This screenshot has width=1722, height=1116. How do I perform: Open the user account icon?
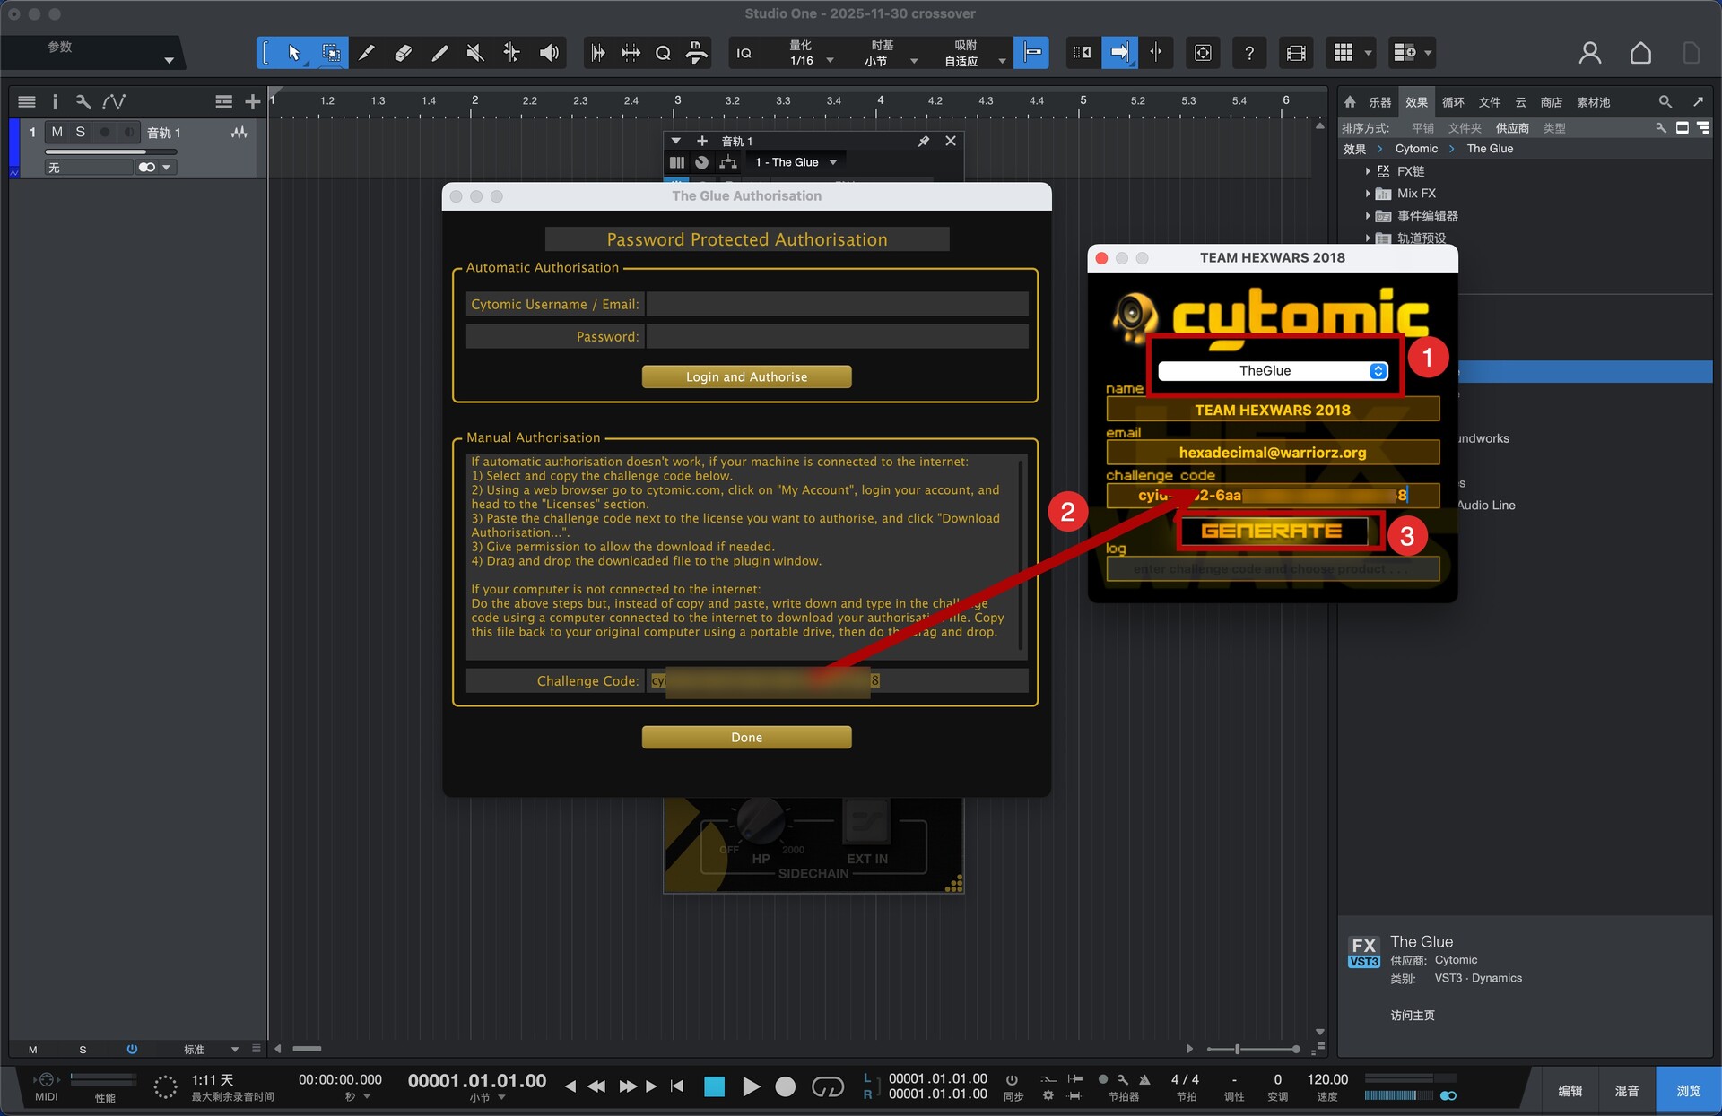(x=1589, y=53)
